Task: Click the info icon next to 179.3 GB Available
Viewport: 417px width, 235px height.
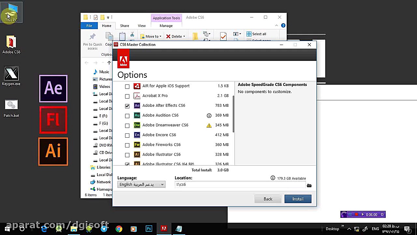Action: click(273, 178)
